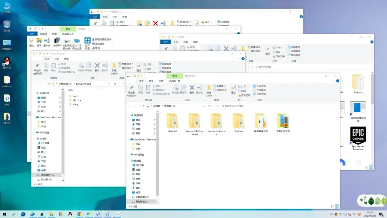
Task: Open 驱动器工具 tab in D: drive window
Action: pos(175,81)
